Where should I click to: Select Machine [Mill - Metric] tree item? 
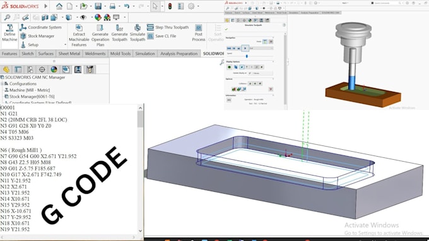(27, 90)
